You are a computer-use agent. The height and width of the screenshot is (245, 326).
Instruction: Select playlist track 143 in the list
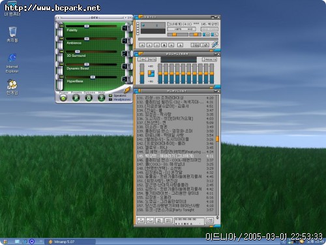coord(175,148)
